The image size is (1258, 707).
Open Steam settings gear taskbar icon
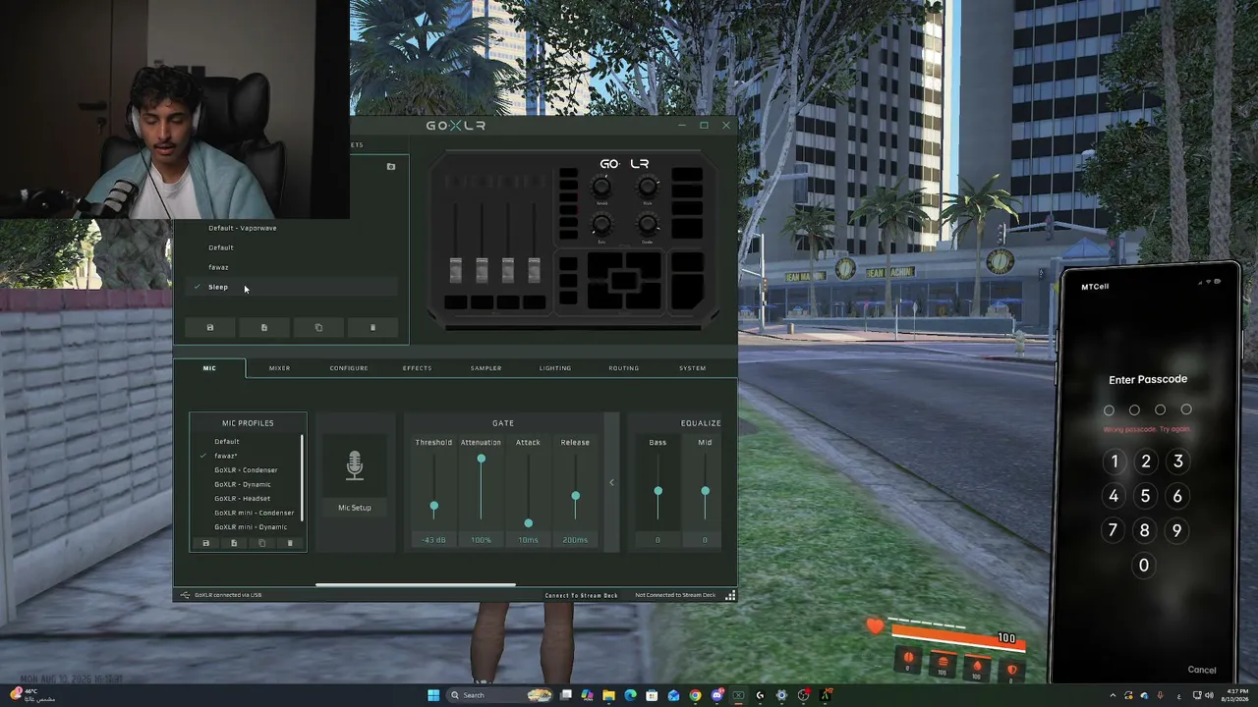click(x=781, y=695)
